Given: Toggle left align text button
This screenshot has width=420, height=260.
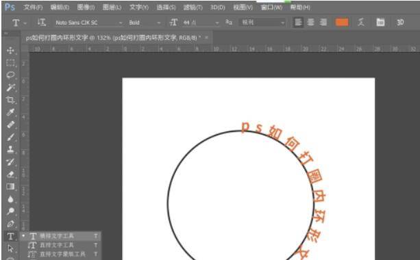Looking at the screenshot, I should tap(298, 22).
